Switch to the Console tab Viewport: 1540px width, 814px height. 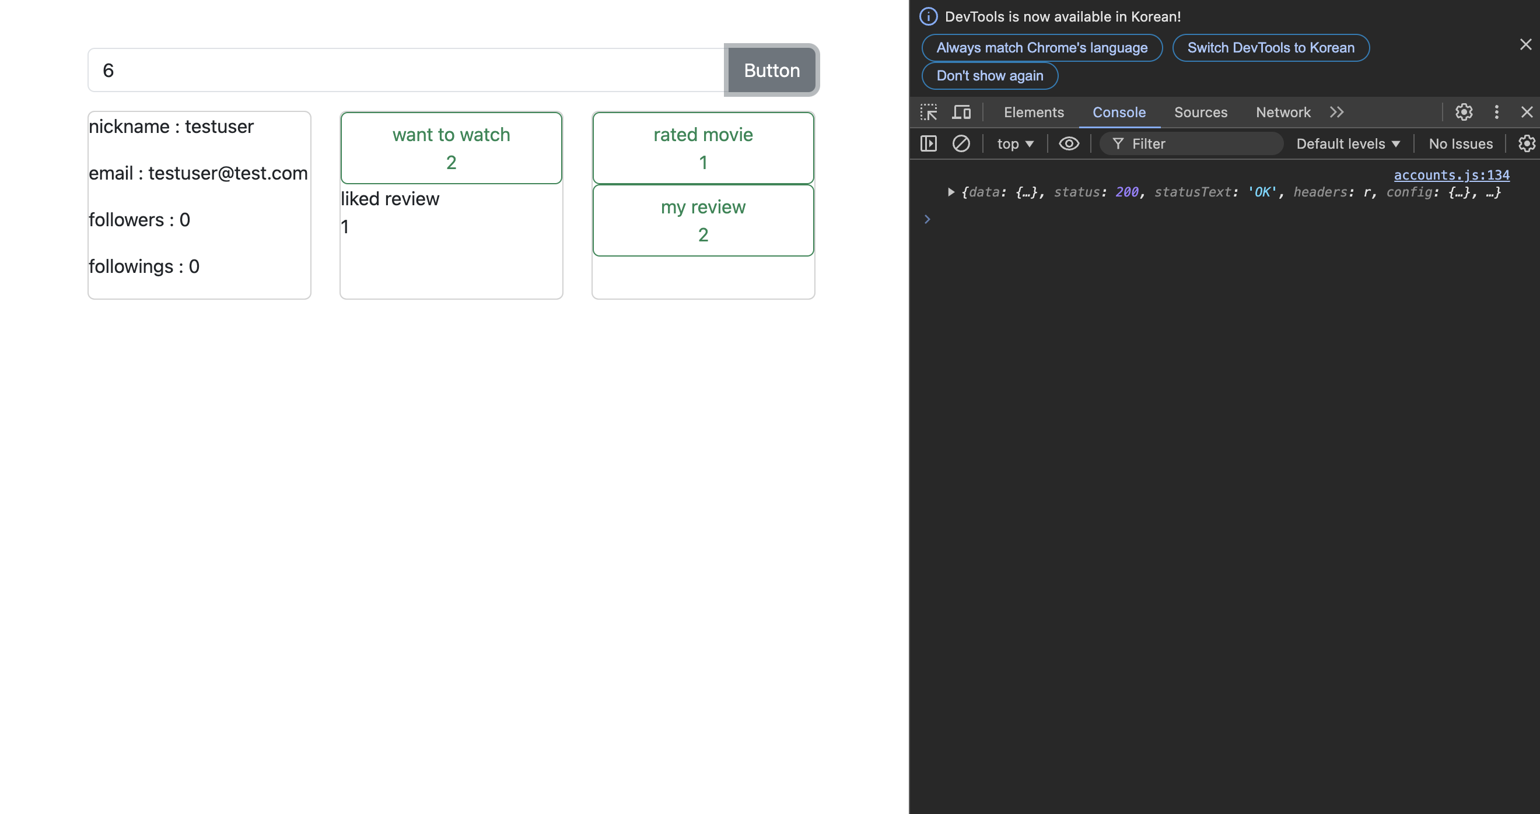tap(1119, 113)
